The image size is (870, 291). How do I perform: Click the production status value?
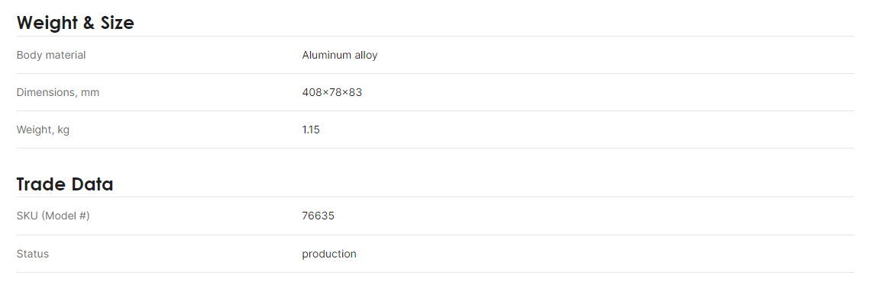point(329,254)
